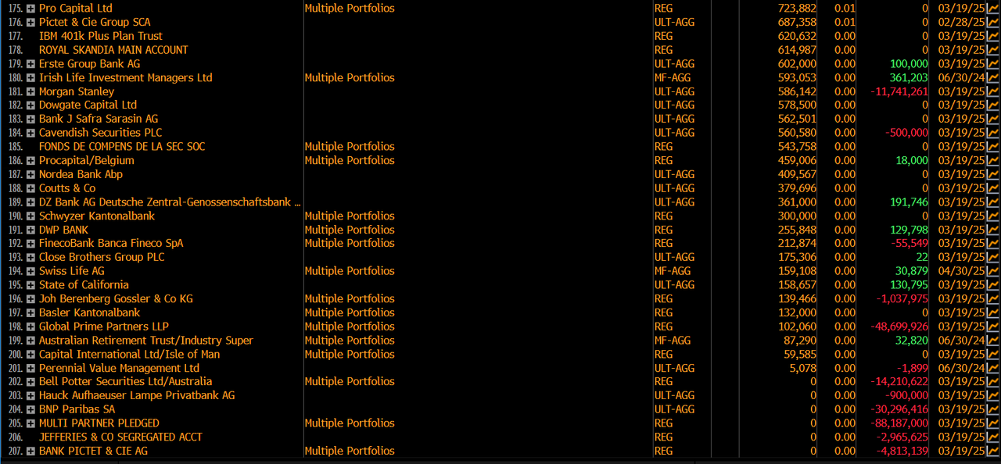This screenshot has height=464, width=1001.
Task: Expand the Pictet & Cie Group SCA row
Action: tap(30, 23)
